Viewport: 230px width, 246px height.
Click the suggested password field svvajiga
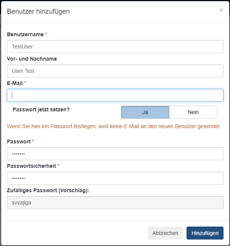tap(115, 203)
